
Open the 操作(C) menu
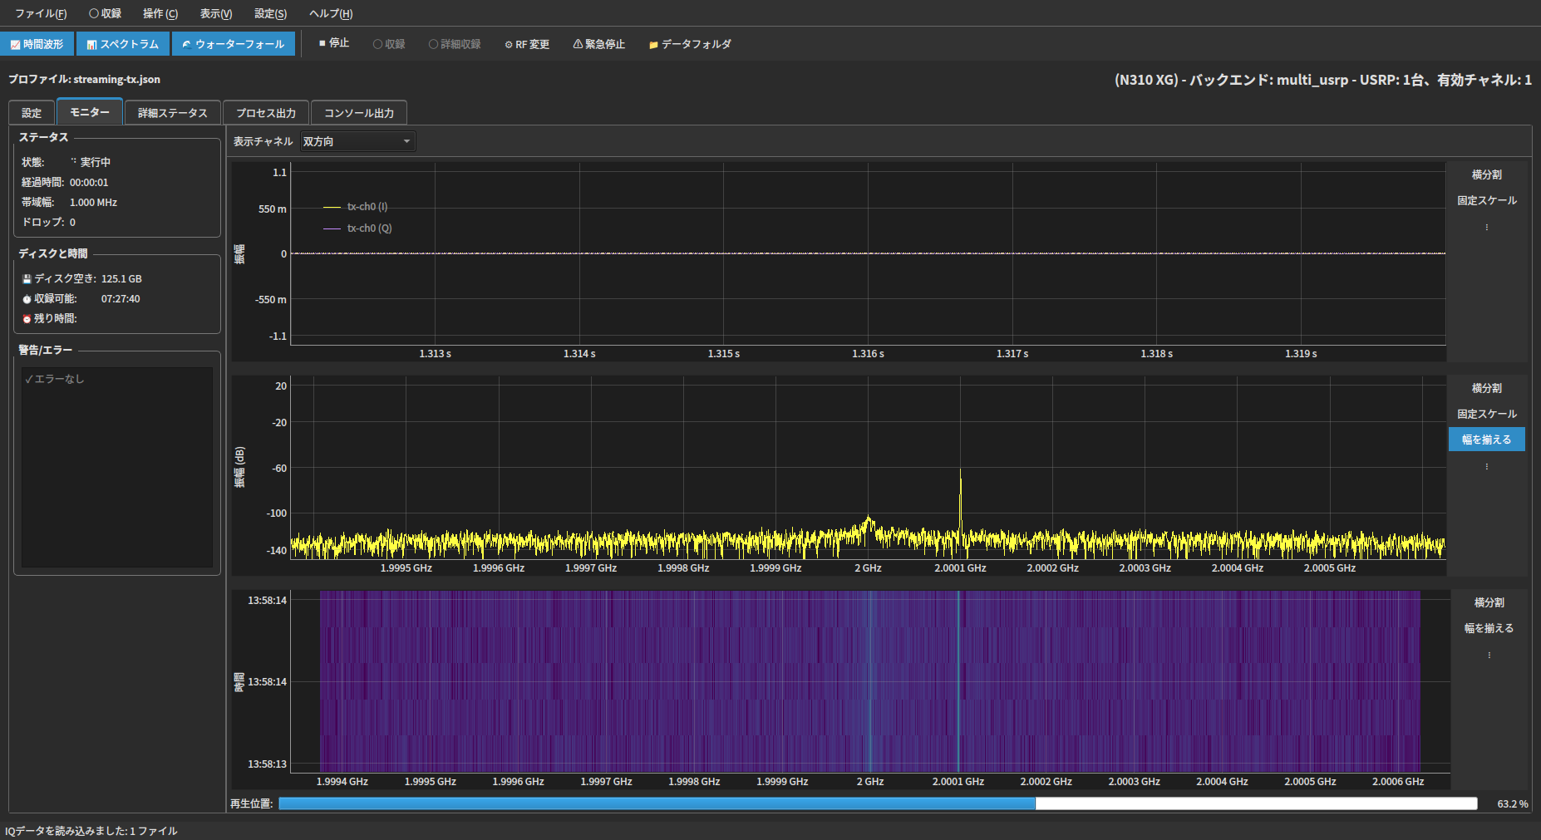point(160,13)
